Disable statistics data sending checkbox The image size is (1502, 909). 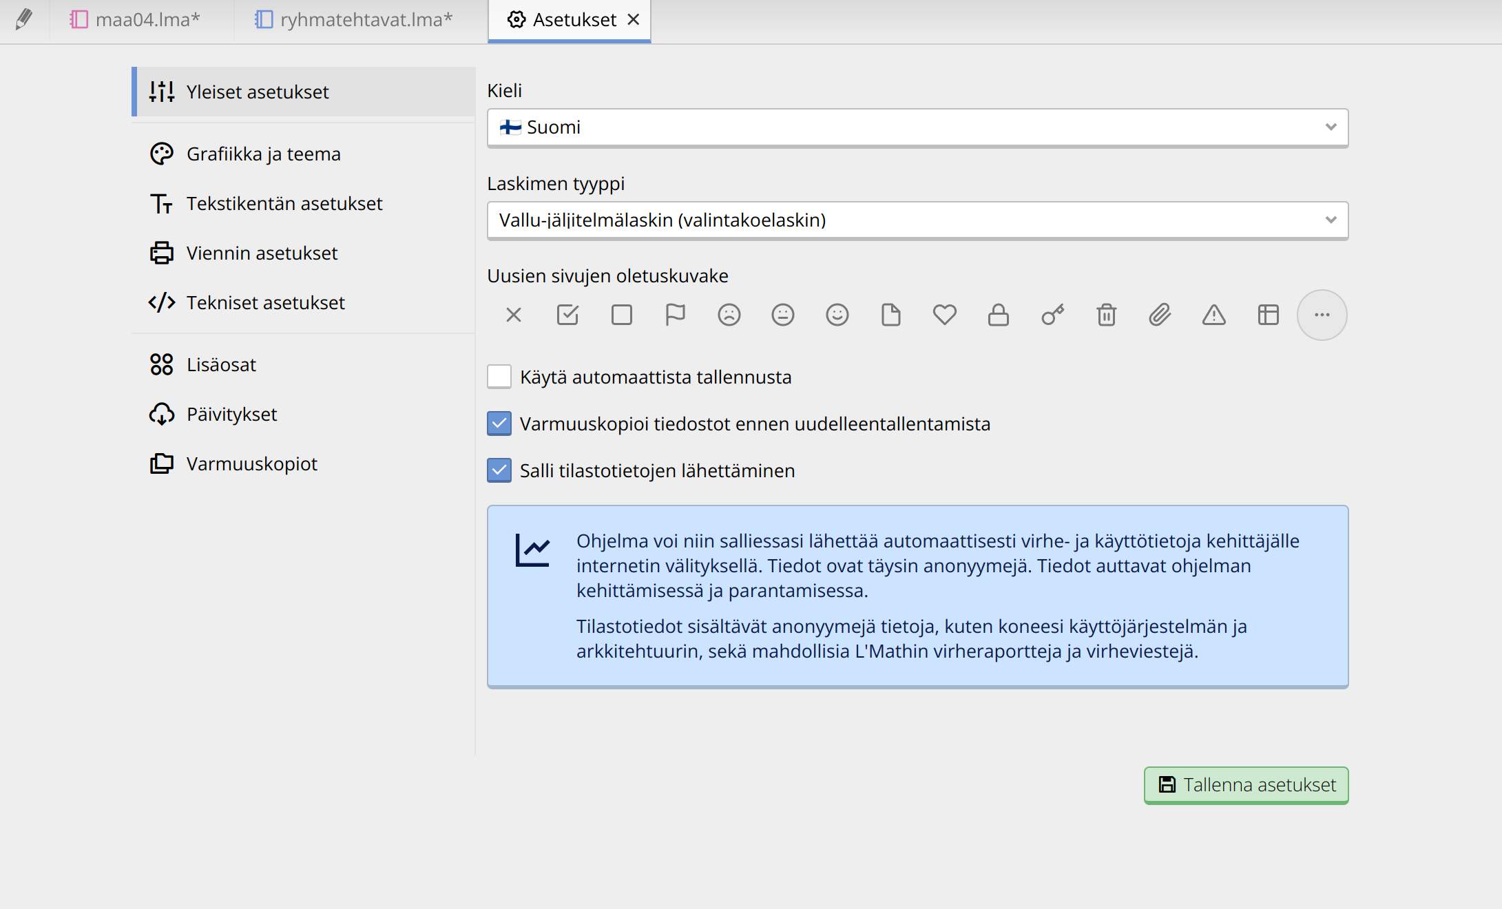click(500, 470)
